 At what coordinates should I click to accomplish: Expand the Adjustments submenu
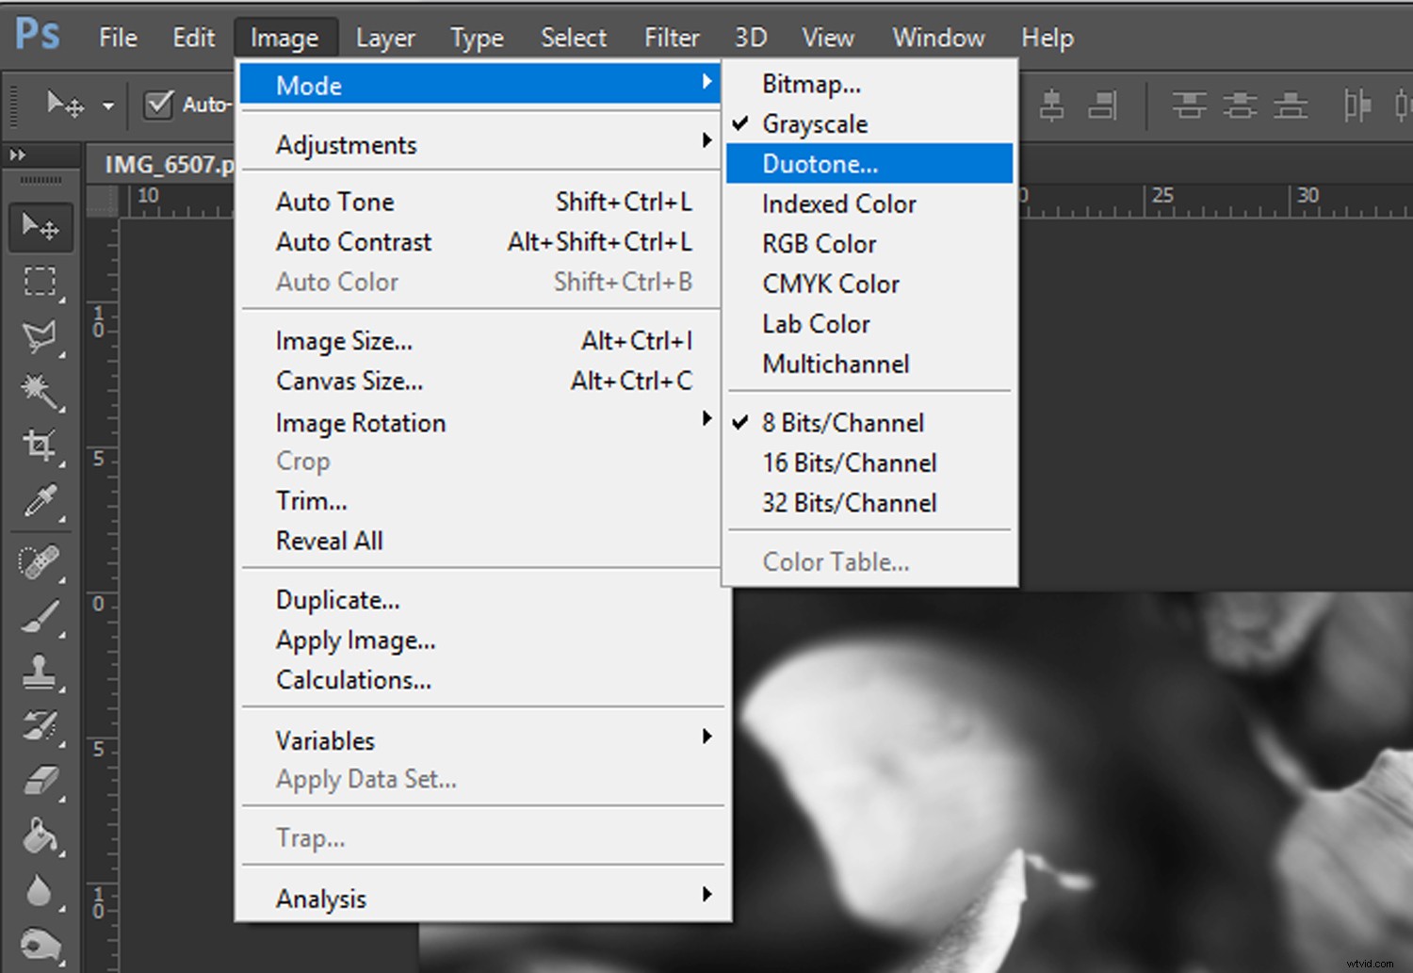point(346,144)
